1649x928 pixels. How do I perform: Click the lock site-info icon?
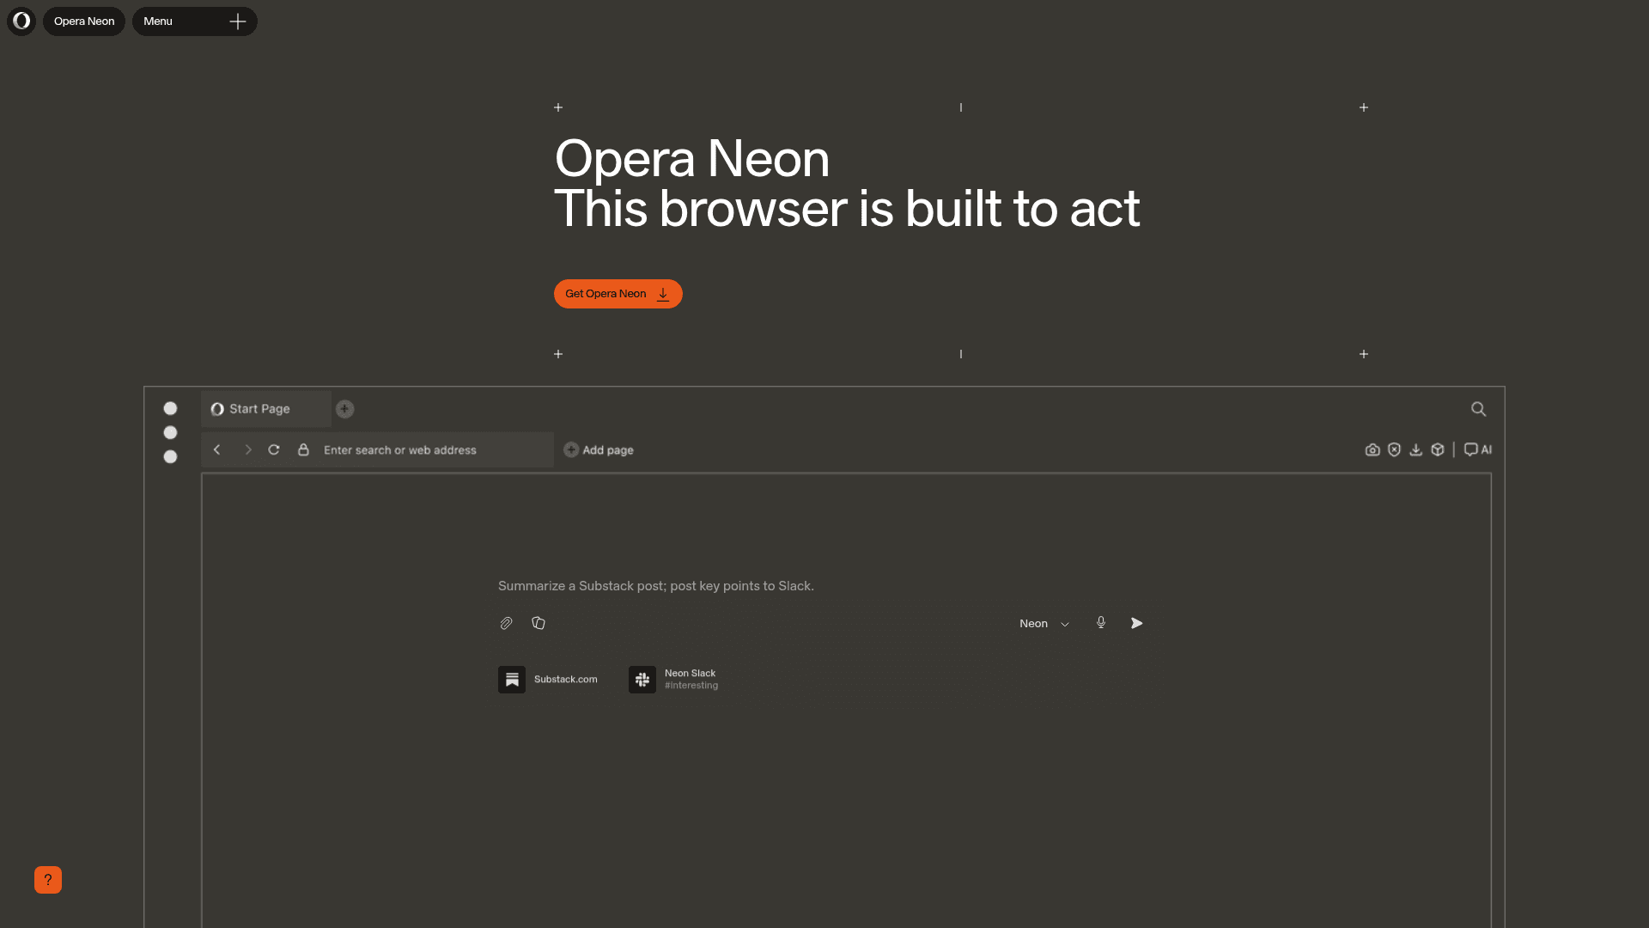[303, 449]
